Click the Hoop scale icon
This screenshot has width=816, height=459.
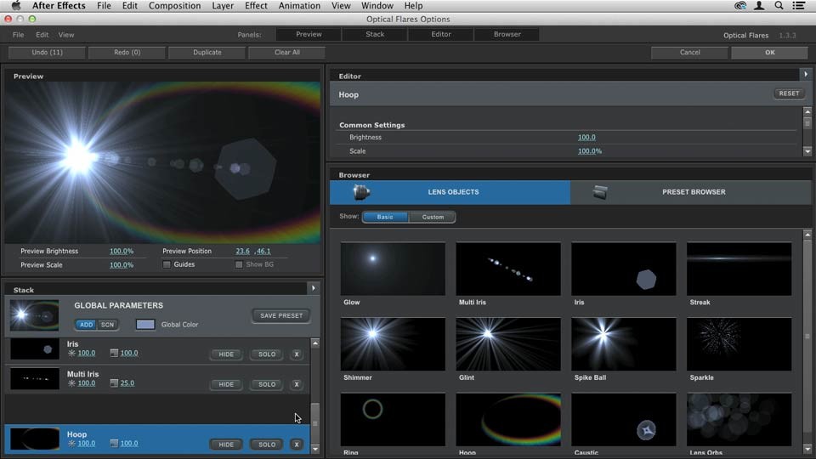tap(114, 444)
